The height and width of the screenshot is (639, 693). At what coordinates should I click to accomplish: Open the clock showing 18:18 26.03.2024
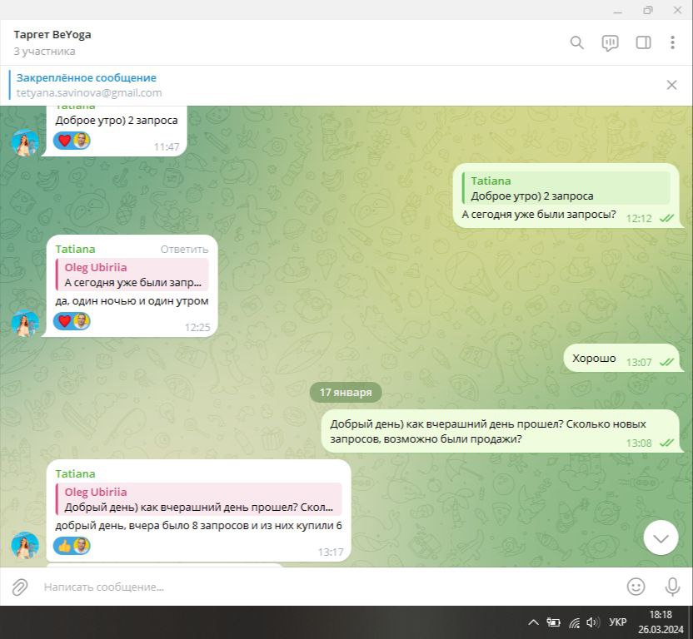click(661, 622)
